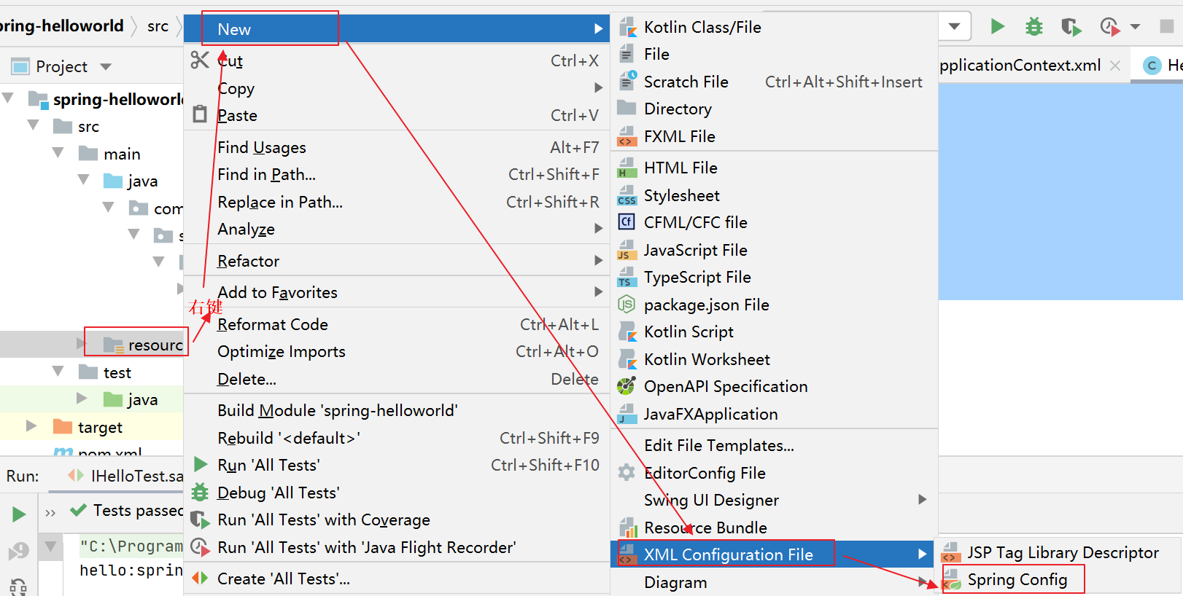Choose Find Usages from context menu
This screenshot has width=1183, height=596.
click(x=396, y=147)
